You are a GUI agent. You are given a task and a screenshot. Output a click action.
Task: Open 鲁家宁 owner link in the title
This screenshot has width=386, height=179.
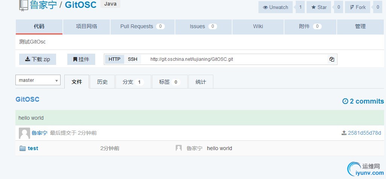tap(43, 5)
